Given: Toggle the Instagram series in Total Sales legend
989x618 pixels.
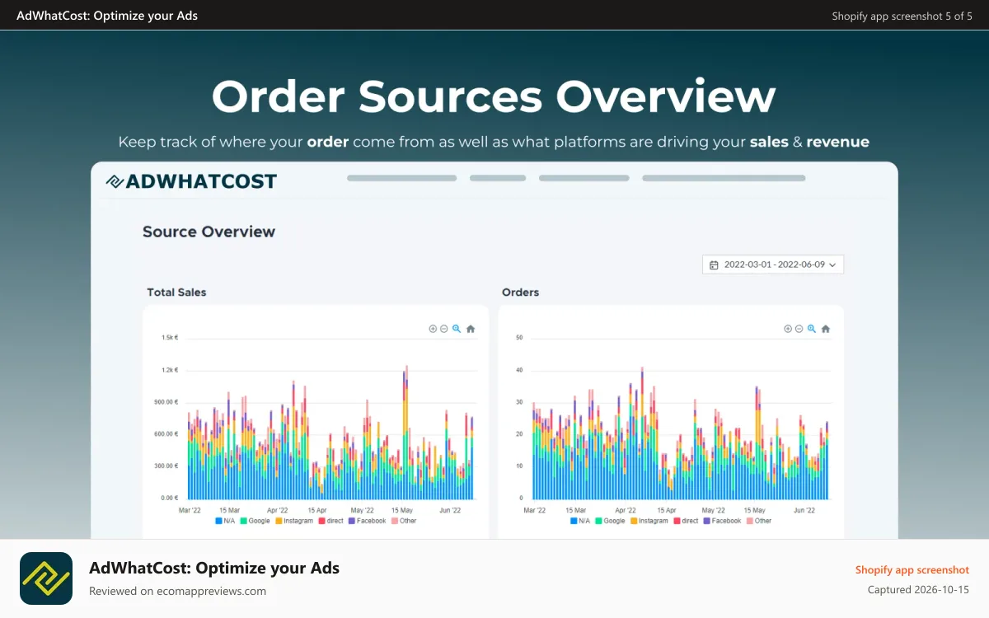Looking at the screenshot, I should click(x=294, y=521).
